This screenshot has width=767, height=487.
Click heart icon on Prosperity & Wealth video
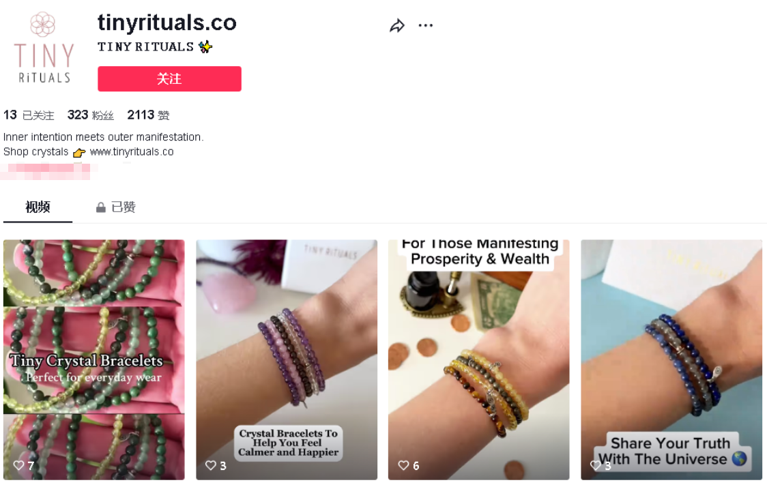click(403, 465)
